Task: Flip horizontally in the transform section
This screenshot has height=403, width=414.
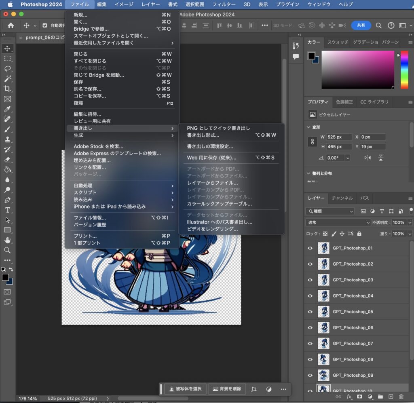Action: [368, 158]
